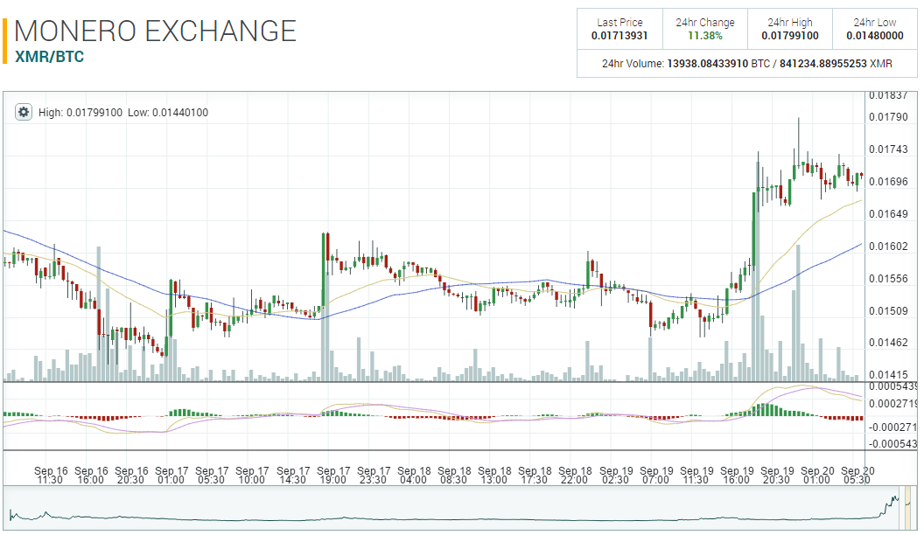Image resolution: width=924 pixels, height=535 pixels.
Task: Click the green MACD histogram bars near Sep 19 20:30
Action: coord(764,409)
